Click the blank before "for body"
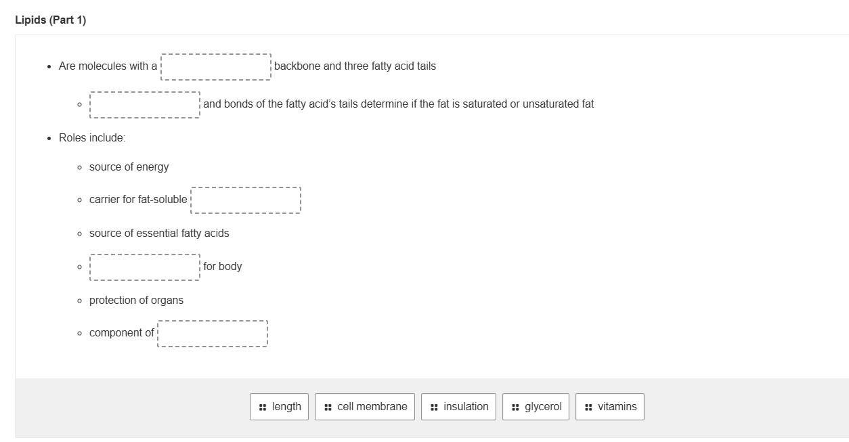The height and width of the screenshot is (442, 849). (145, 267)
